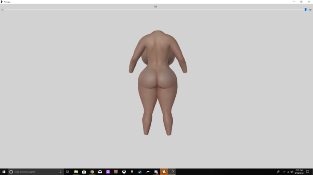313x175 pixels.
Task: Open the Windows Start menu
Action: [x=4, y=172]
